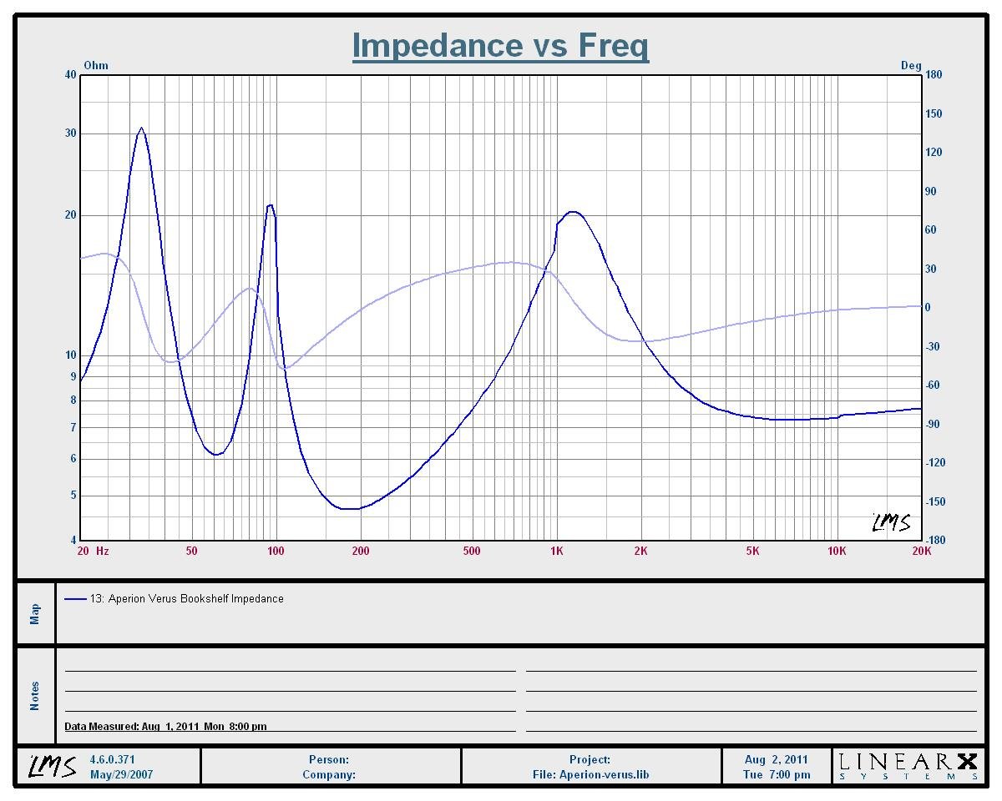Click the LMS watermark inside the graph
Image resolution: width=1002 pixels, height=801 pixels.
891,523
